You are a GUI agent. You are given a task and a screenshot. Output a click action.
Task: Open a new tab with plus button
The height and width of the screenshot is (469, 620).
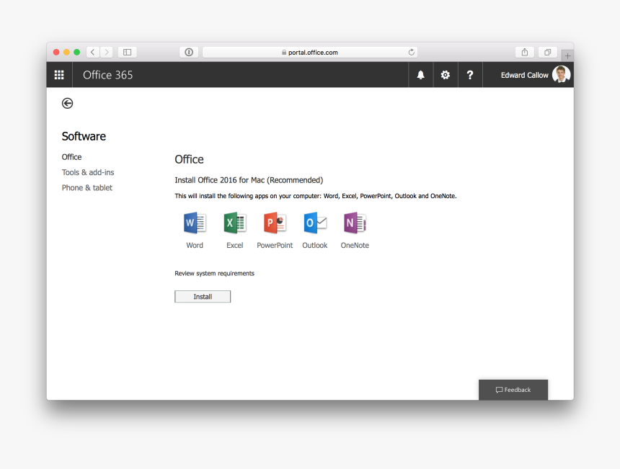pyautogui.click(x=567, y=55)
